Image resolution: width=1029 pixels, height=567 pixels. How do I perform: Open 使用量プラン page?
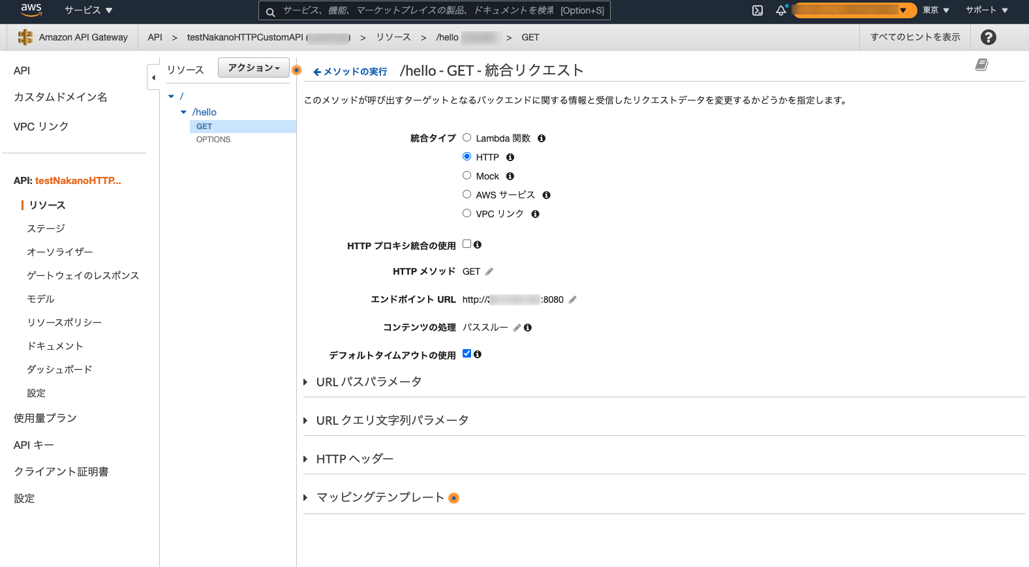pyautogui.click(x=45, y=418)
